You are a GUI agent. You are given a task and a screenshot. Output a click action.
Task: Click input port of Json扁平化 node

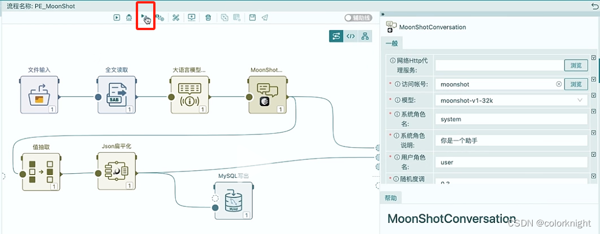click(x=98, y=174)
